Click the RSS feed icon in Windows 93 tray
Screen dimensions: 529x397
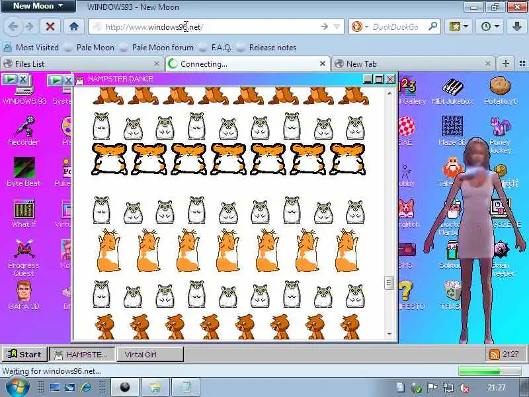494,354
